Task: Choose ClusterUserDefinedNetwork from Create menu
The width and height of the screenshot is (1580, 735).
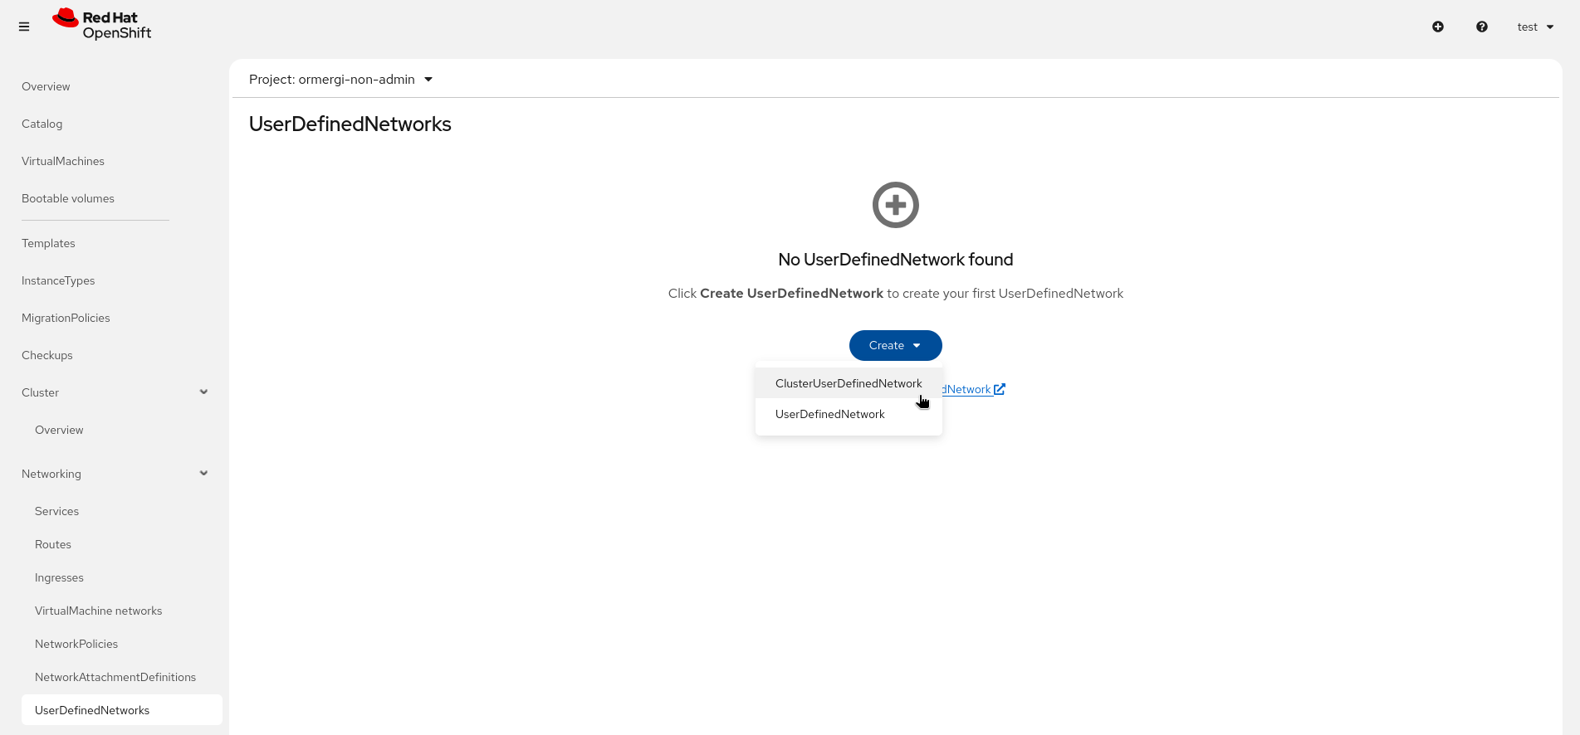Action: (x=849, y=383)
